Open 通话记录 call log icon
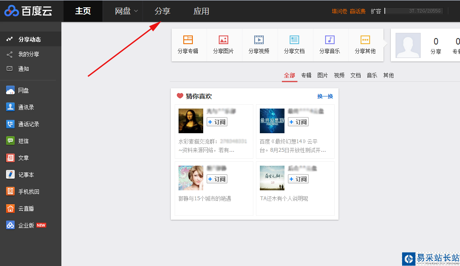Screen dimensions: 460x266 click(10, 124)
